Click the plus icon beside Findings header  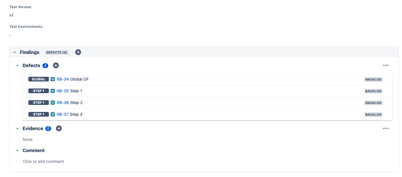[78, 52]
